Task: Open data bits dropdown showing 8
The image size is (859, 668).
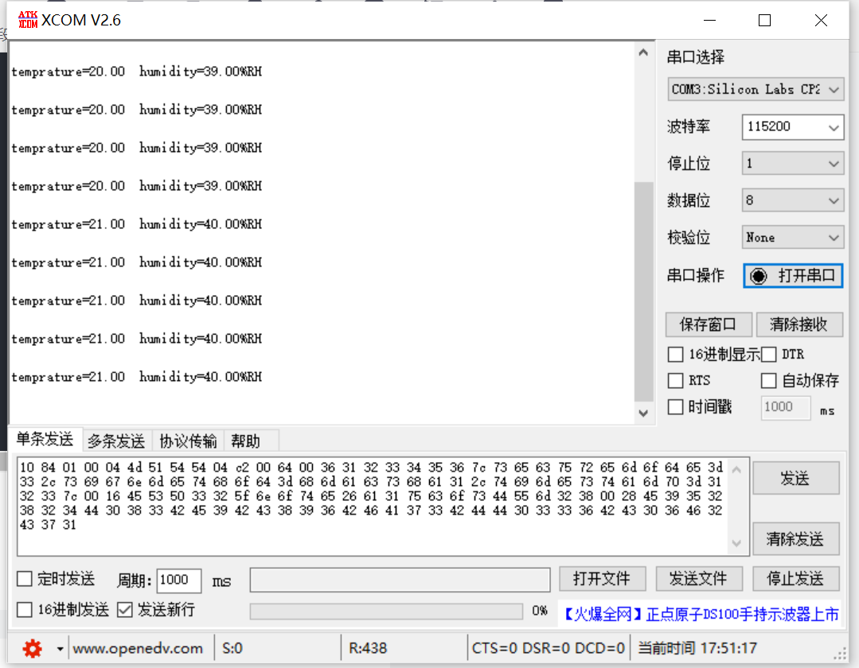Action: coord(793,200)
